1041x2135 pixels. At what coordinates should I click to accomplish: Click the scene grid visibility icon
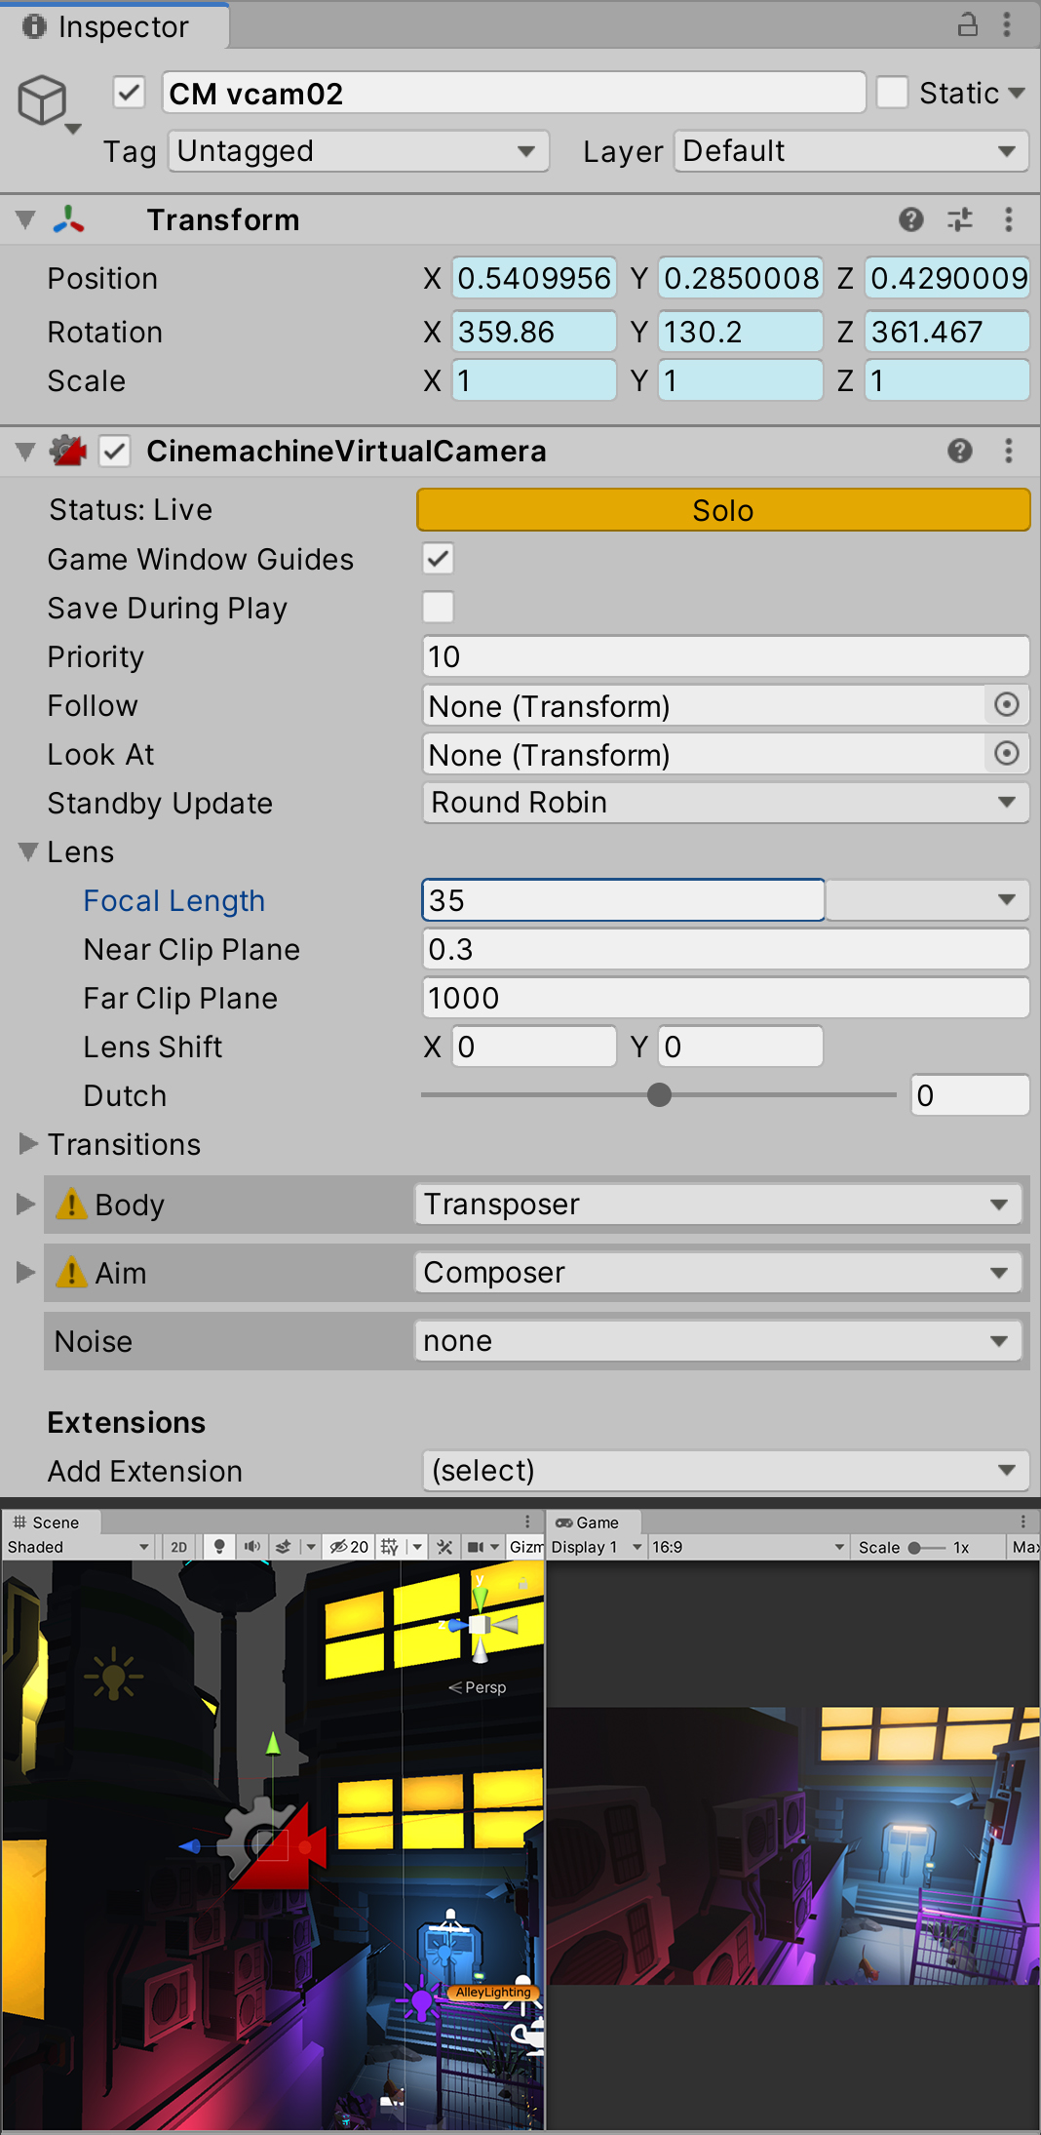click(390, 1547)
